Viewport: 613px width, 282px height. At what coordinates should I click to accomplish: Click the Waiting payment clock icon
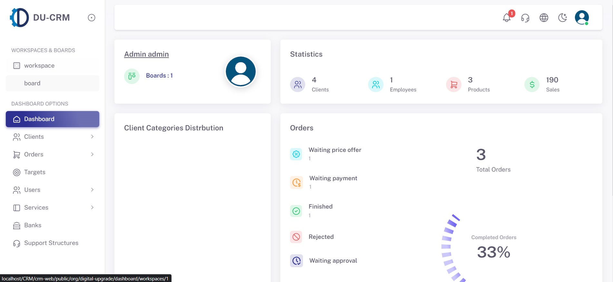[x=297, y=183]
